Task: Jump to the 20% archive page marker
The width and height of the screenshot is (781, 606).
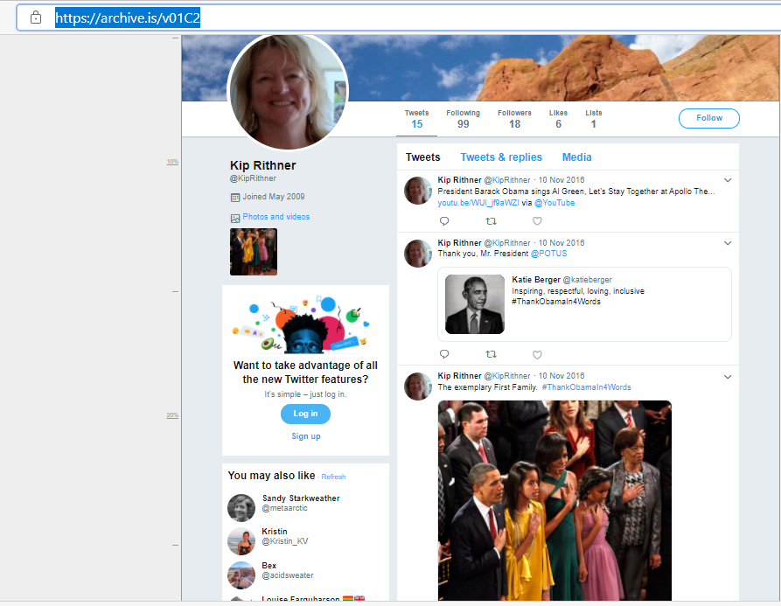Action: click(172, 415)
